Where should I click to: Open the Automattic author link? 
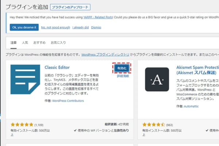point(191,106)
